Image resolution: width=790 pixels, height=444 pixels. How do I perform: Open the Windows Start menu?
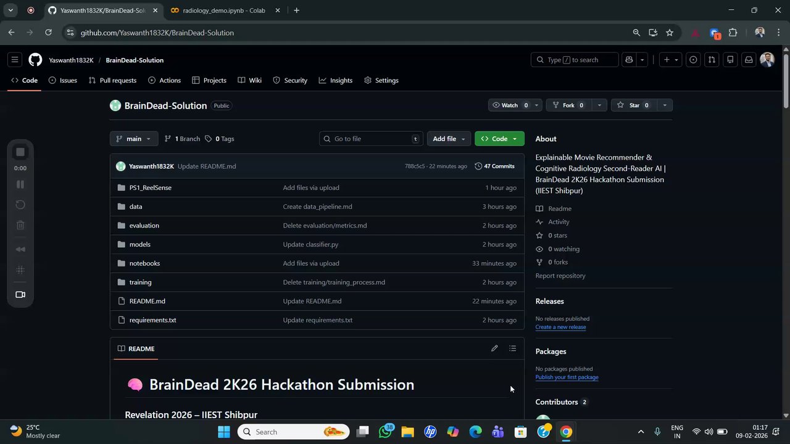click(x=223, y=432)
